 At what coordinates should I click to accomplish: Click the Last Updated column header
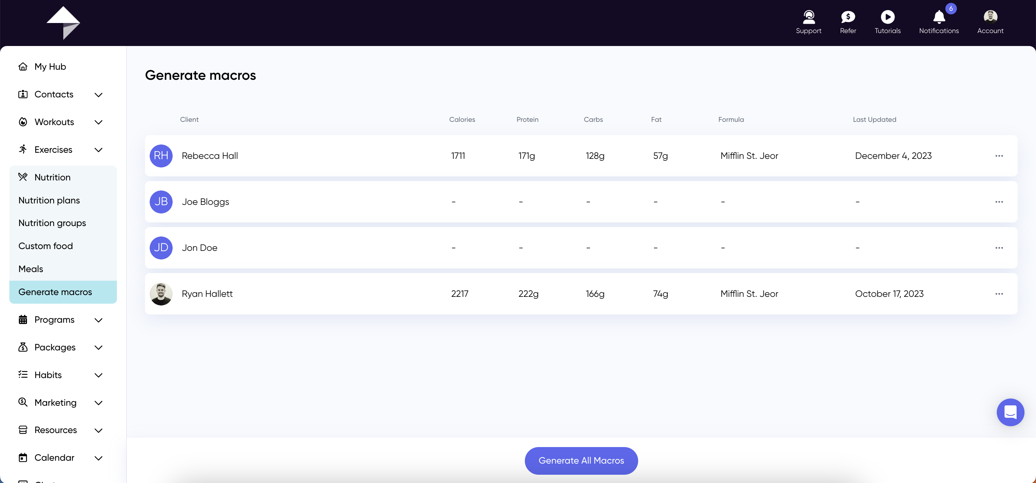click(874, 119)
